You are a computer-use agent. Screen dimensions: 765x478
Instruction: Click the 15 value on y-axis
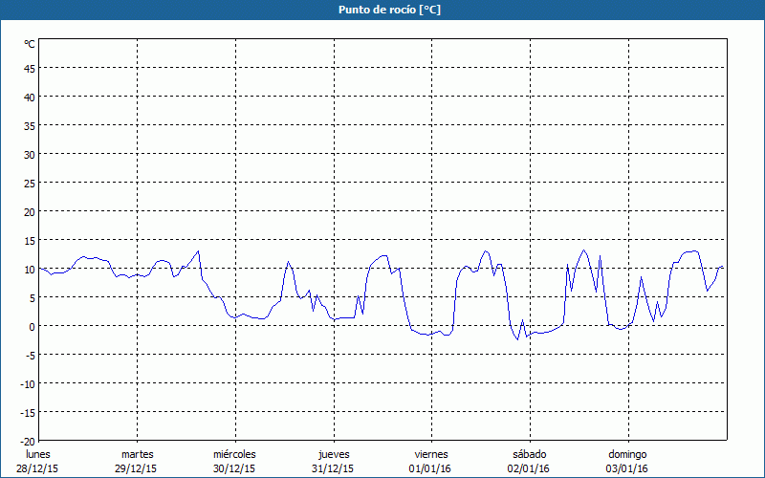pyautogui.click(x=30, y=241)
